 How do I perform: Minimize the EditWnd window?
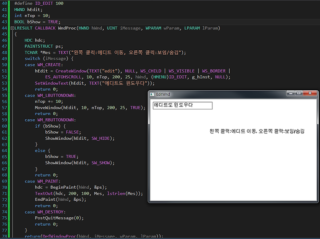(291, 93)
